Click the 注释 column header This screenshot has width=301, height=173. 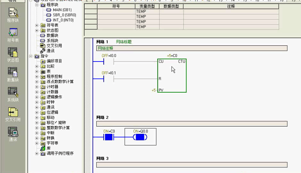231,6
